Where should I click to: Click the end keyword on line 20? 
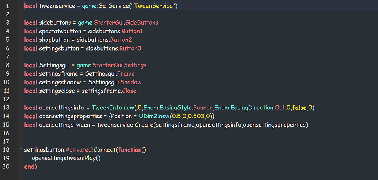pos(30,167)
